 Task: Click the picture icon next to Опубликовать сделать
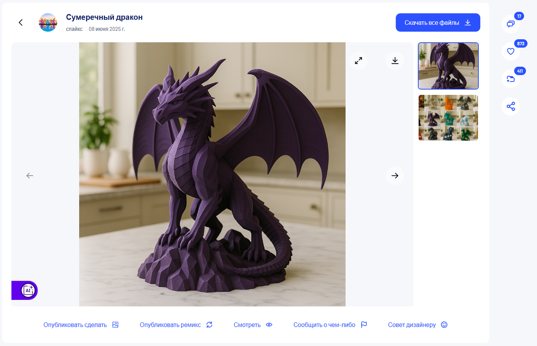(115, 325)
